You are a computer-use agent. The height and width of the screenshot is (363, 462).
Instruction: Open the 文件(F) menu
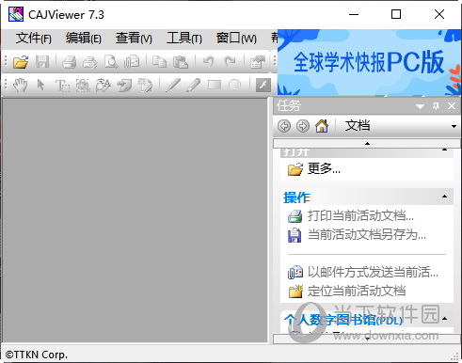point(34,39)
